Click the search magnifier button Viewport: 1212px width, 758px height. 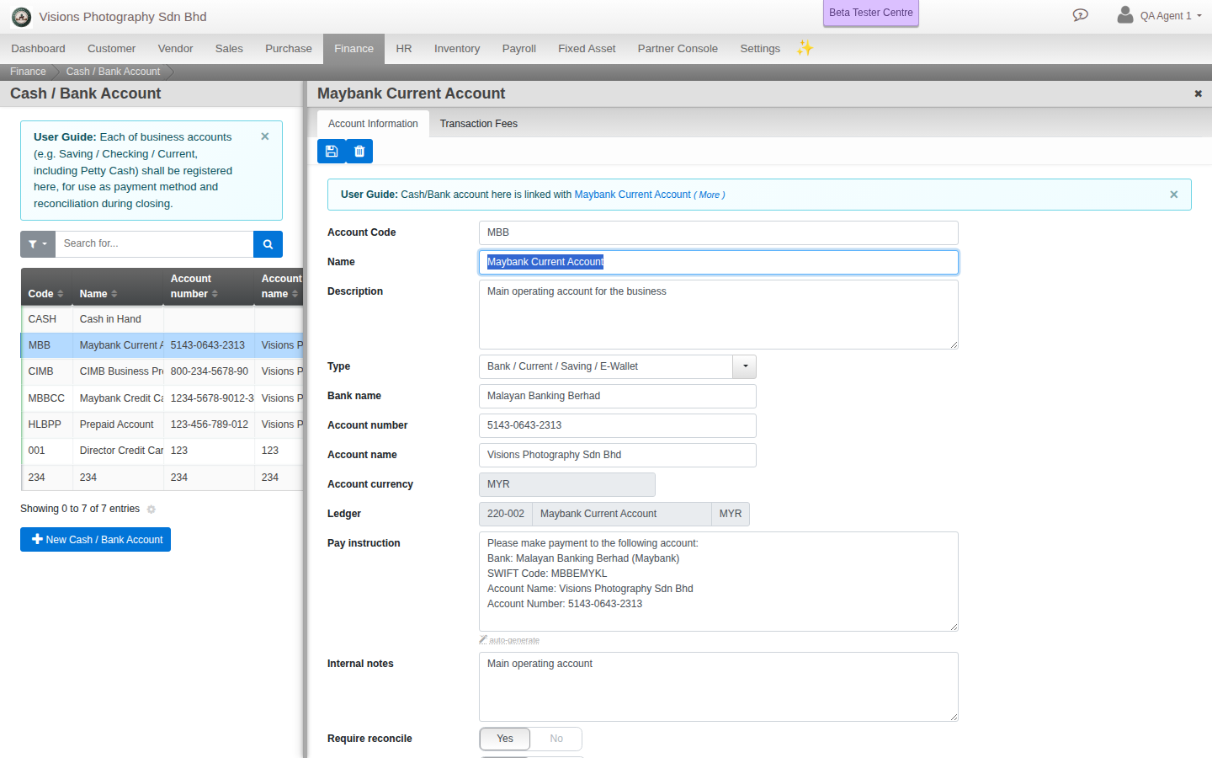[x=268, y=244]
